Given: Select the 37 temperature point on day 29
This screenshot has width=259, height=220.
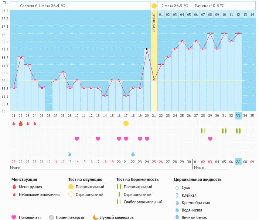Looking at the screenshot, I should click(x=210, y=33).
